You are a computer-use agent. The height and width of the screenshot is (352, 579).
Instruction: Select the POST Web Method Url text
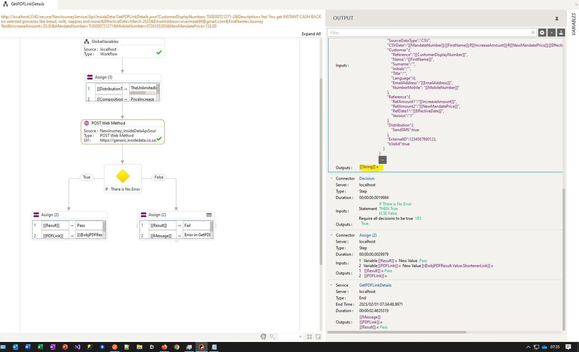(x=128, y=140)
